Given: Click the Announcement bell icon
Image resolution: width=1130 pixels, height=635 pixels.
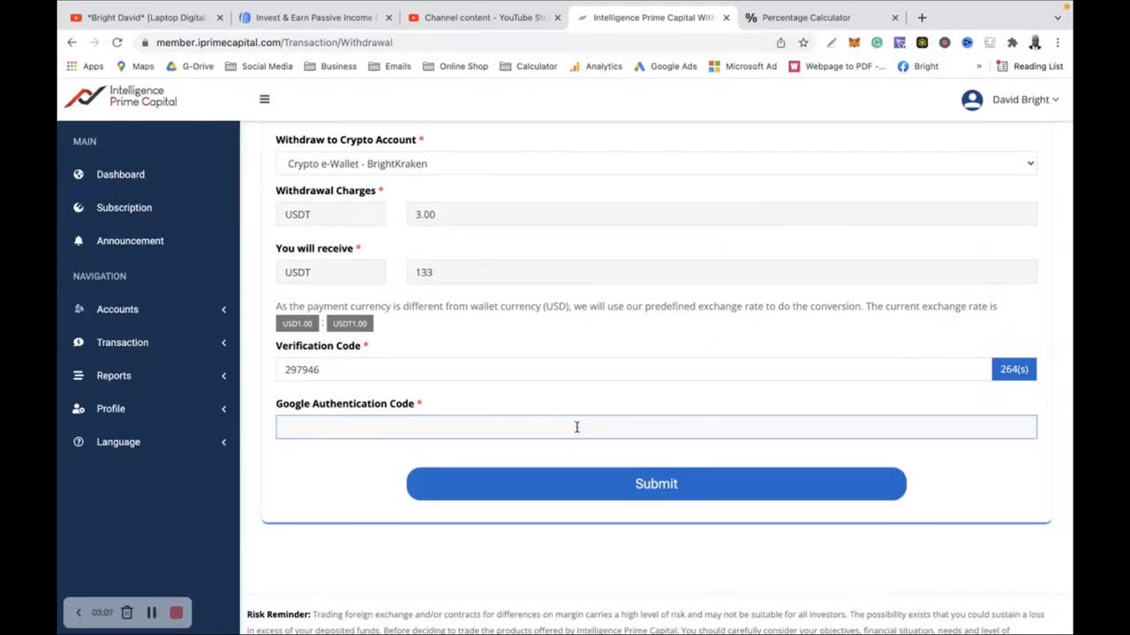Looking at the screenshot, I should click(79, 241).
